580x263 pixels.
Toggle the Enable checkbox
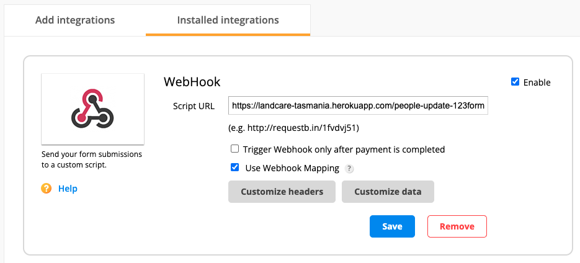pos(515,82)
